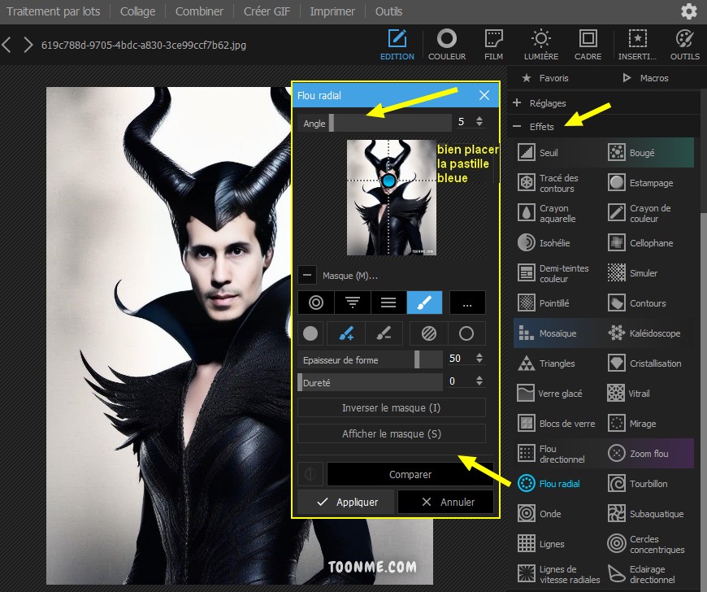Viewport: 707px width, 592px height.
Task: Apply the Mosaïque effect
Action: tap(558, 333)
